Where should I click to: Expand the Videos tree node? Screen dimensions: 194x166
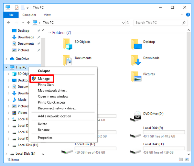tap(8, 113)
